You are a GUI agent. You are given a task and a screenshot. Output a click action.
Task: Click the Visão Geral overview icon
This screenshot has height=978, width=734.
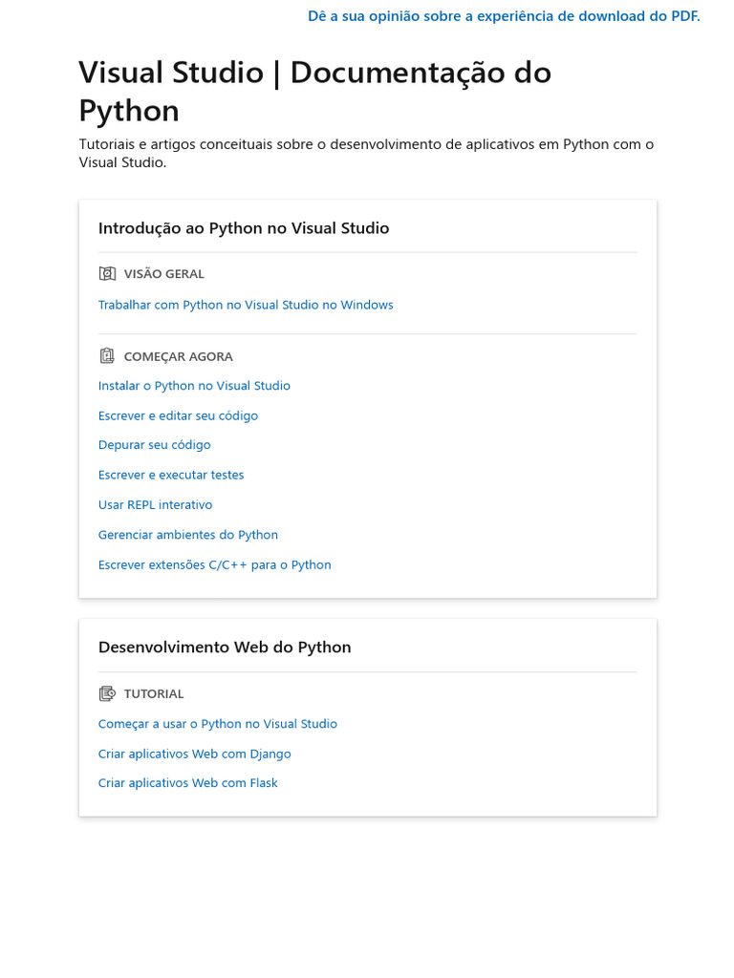pos(107,274)
